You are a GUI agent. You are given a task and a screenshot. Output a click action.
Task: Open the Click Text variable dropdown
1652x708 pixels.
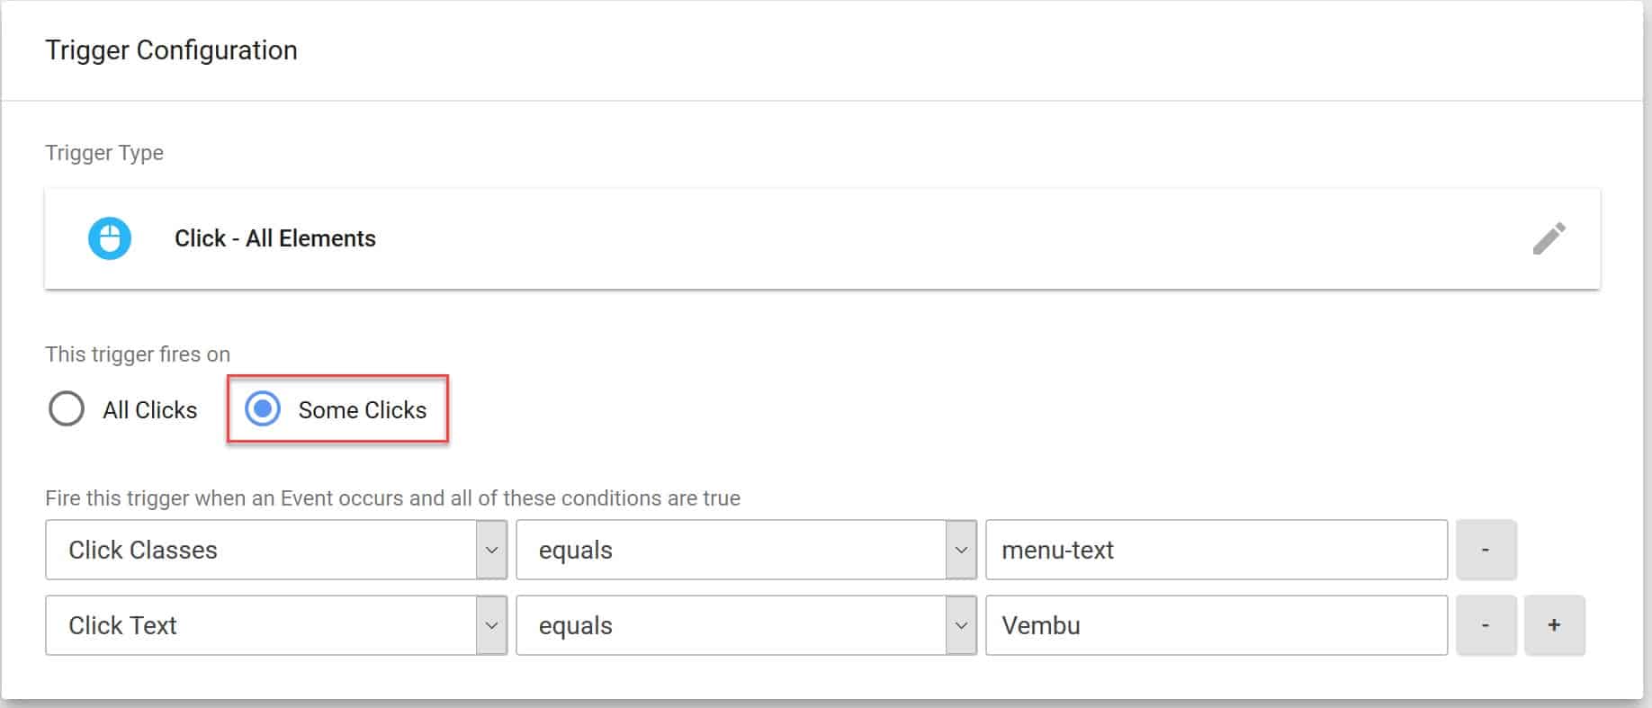tap(261, 625)
